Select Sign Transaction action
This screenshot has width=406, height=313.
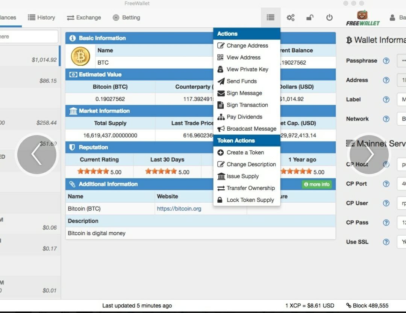point(247,105)
